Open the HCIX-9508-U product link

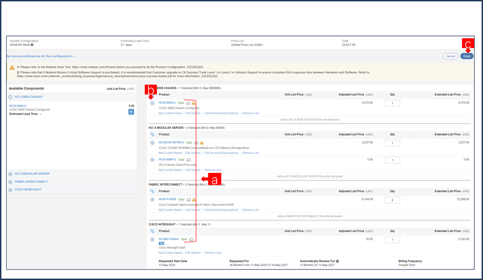click(167, 103)
